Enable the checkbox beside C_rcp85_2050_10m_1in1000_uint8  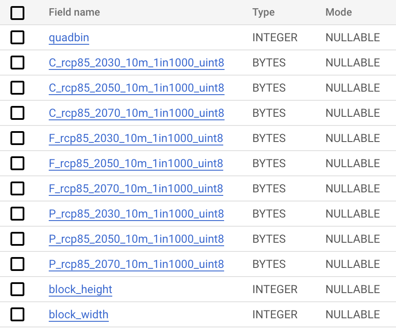[17, 88]
